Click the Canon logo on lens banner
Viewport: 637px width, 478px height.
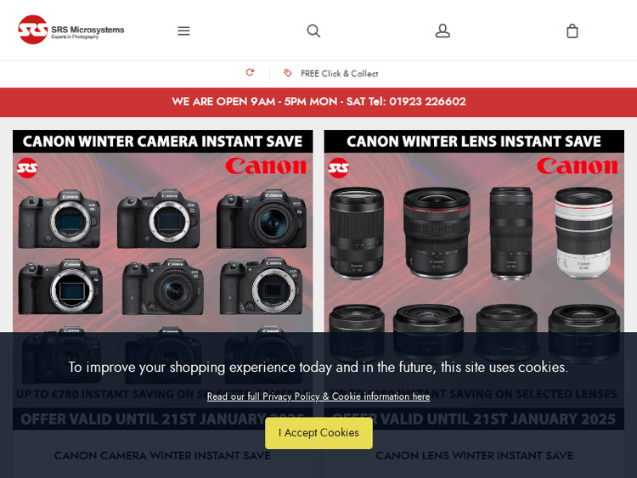coord(577,166)
